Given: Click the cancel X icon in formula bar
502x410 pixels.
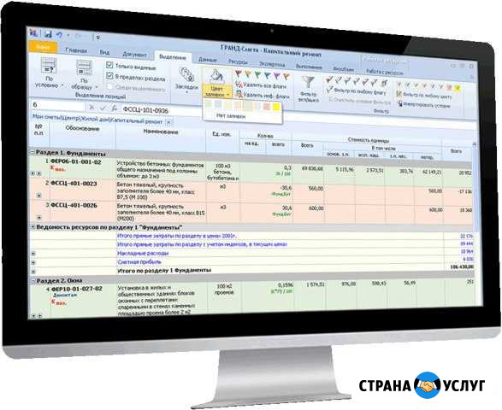Looking at the screenshot, I should pos(92,108).
